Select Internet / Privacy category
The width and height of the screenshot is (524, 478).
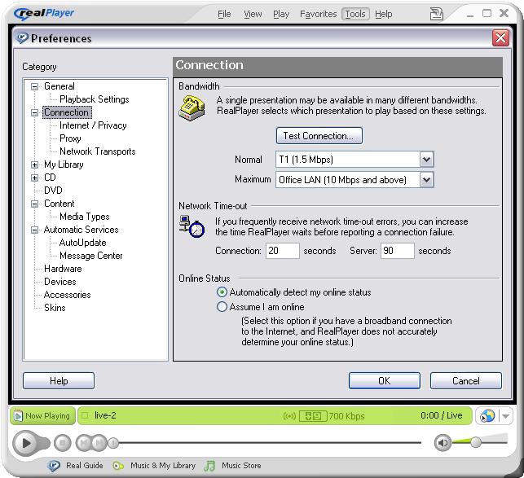coord(93,125)
